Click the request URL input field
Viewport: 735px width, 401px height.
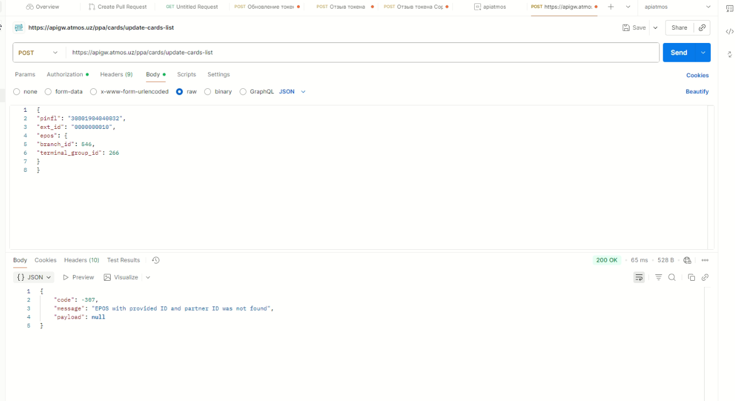(x=363, y=53)
